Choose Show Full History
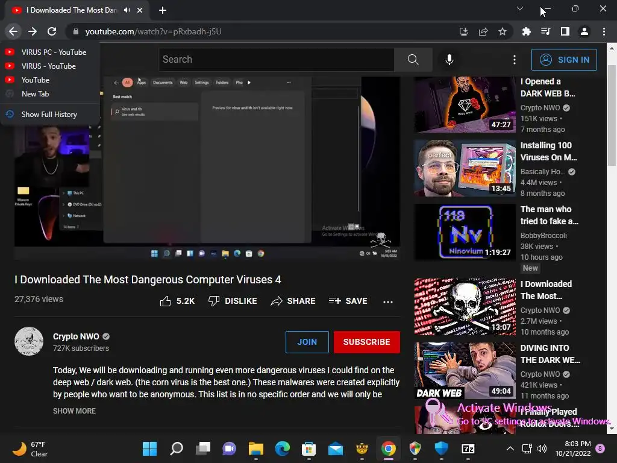The height and width of the screenshot is (463, 617). [49, 114]
